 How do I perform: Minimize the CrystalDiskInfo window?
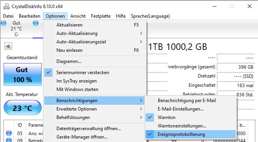[x=215, y=7]
